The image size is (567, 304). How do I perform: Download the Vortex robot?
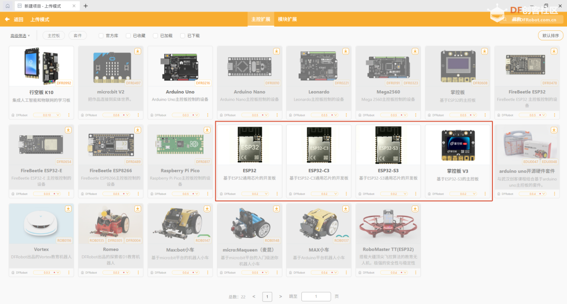(x=68, y=209)
